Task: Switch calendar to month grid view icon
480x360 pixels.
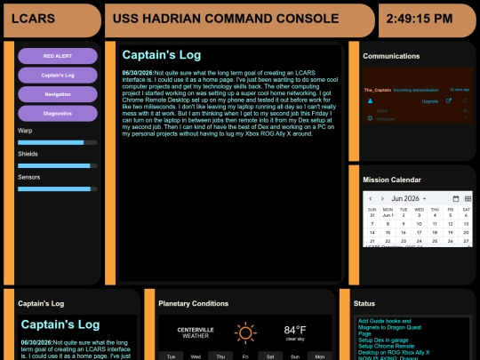Action: click(468, 199)
